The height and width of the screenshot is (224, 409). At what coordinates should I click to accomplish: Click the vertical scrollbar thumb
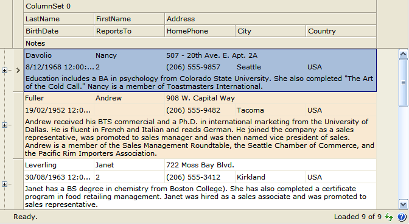403,83
